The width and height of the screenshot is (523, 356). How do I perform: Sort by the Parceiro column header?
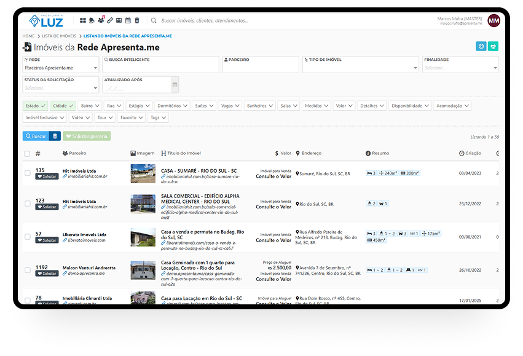point(74,153)
